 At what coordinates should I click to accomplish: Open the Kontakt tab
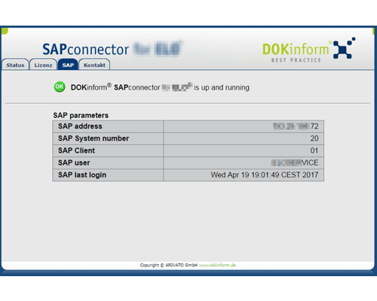click(x=94, y=65)
